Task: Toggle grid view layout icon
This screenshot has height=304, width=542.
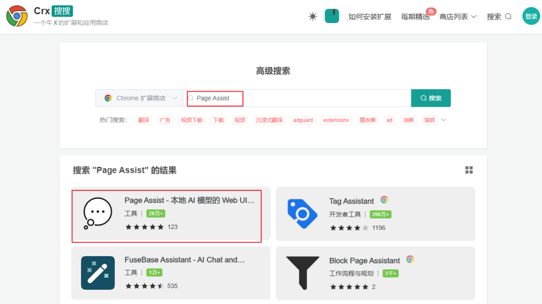Action: (x=469, y=170)
